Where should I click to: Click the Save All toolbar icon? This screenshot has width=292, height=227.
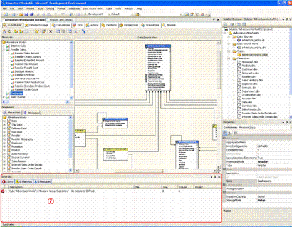[31, 14]
